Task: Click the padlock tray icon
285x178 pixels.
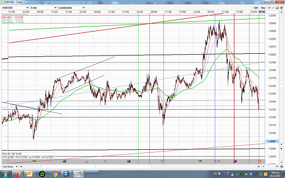Action: point(232,174)
